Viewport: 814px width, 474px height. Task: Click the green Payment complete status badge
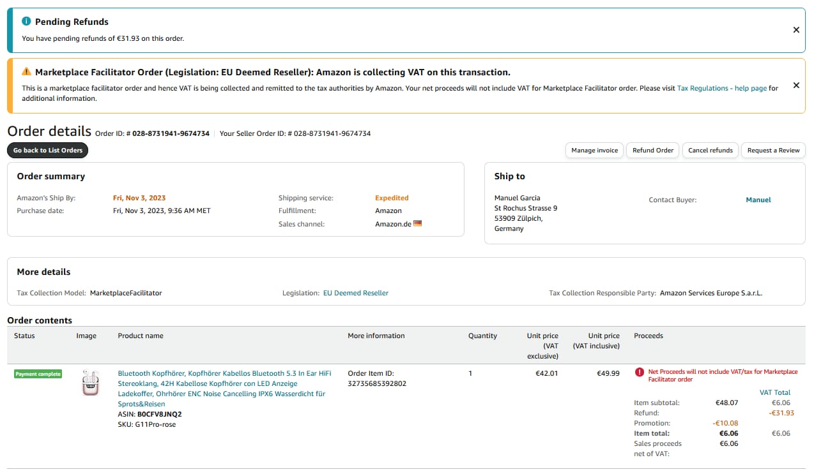coord(38,374)
